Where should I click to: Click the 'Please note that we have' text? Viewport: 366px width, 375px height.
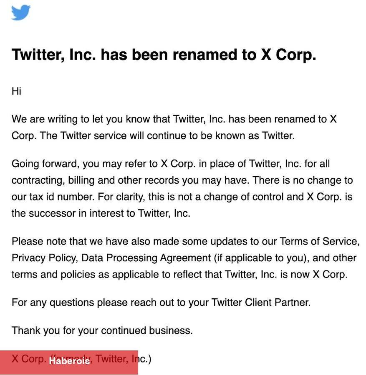(58, 241)
